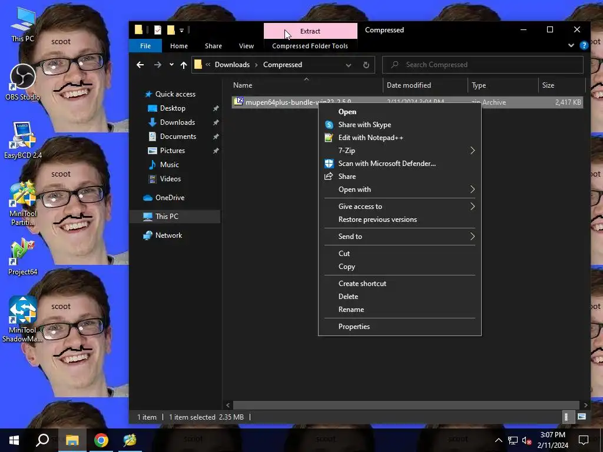Open Desktop in navigation pane
This screenshot has height=452, width=603.
(x=173, y=108)
